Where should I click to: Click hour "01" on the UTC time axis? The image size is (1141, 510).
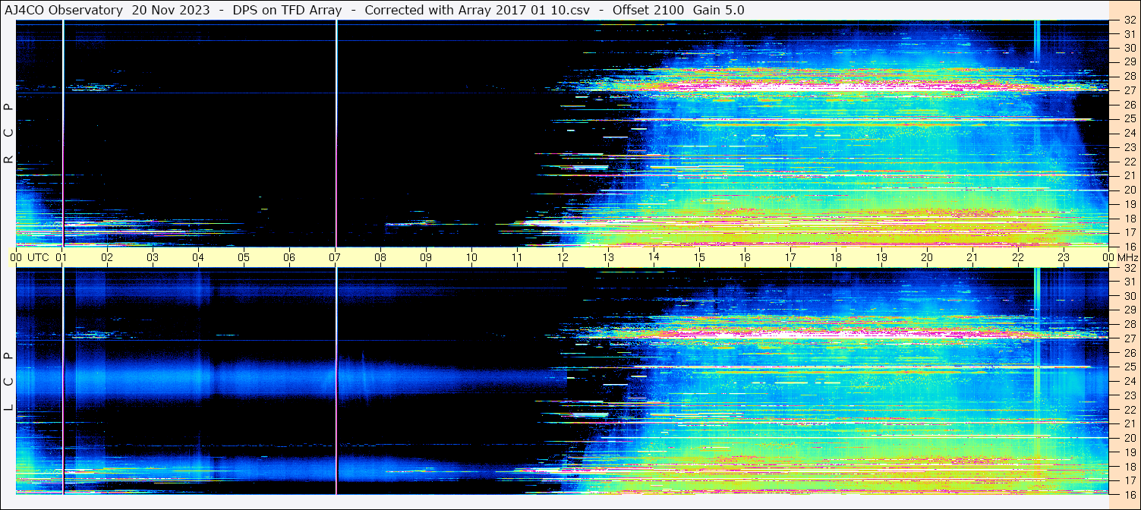pos(61,257)
